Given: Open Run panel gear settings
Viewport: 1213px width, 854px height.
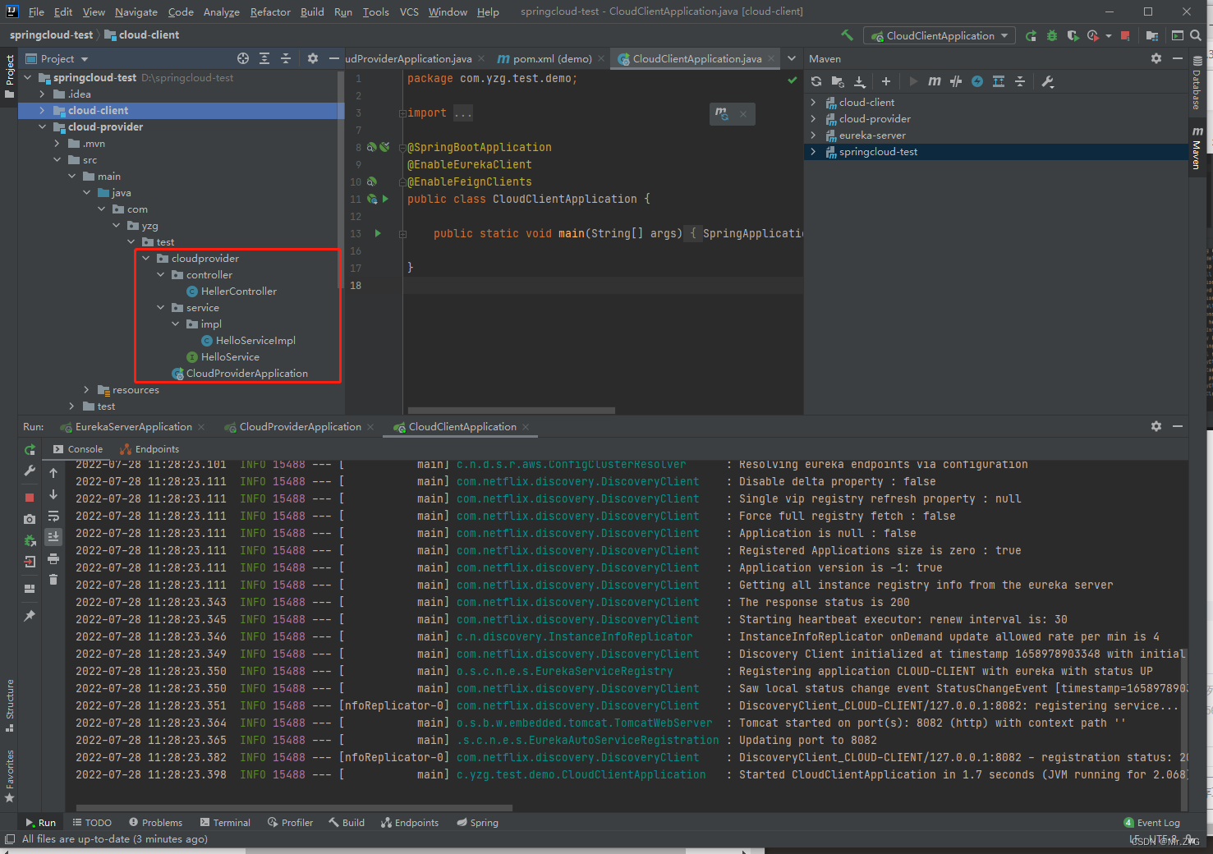Looking at the screenshot, I should (x=1156, y=426).
